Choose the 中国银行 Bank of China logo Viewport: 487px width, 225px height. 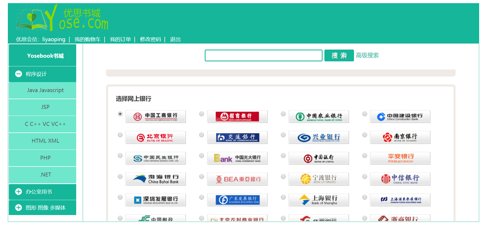tap(319, 158)
